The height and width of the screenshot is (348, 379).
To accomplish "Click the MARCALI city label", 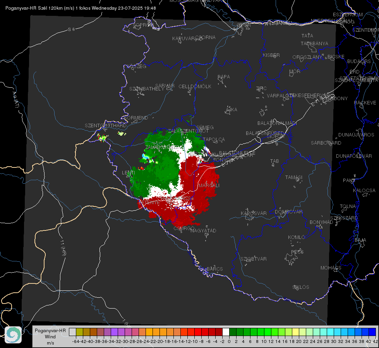I will [x=209, y=186].
